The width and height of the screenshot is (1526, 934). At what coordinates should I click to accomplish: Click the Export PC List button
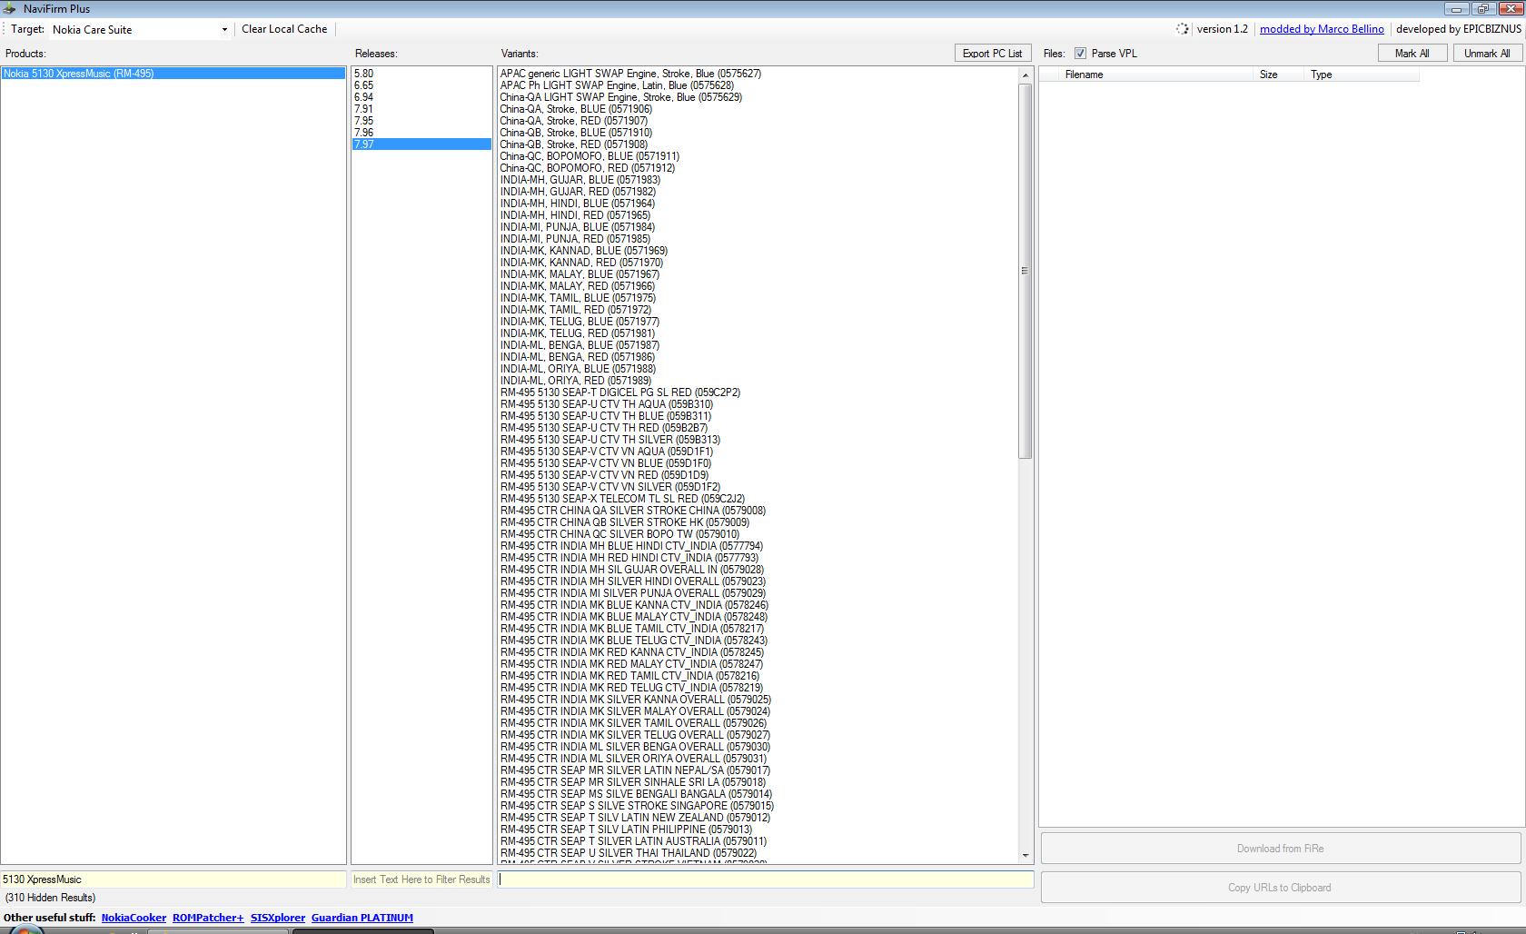pyautogui.click(x=992, y=54)
